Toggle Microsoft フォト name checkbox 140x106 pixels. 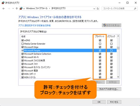[22, 64]
